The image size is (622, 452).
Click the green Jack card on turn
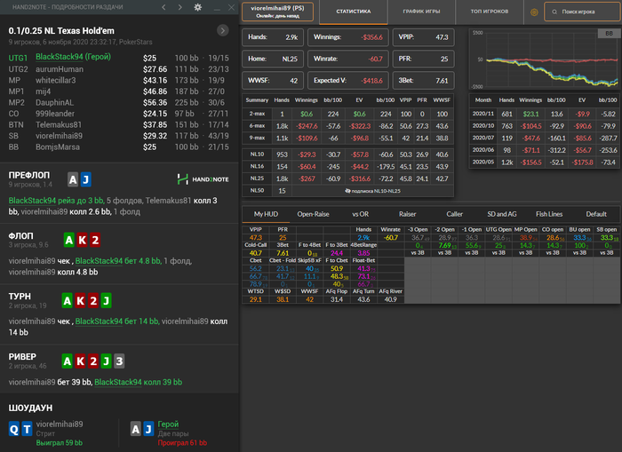pyautogui.click(x=106, y=300)
